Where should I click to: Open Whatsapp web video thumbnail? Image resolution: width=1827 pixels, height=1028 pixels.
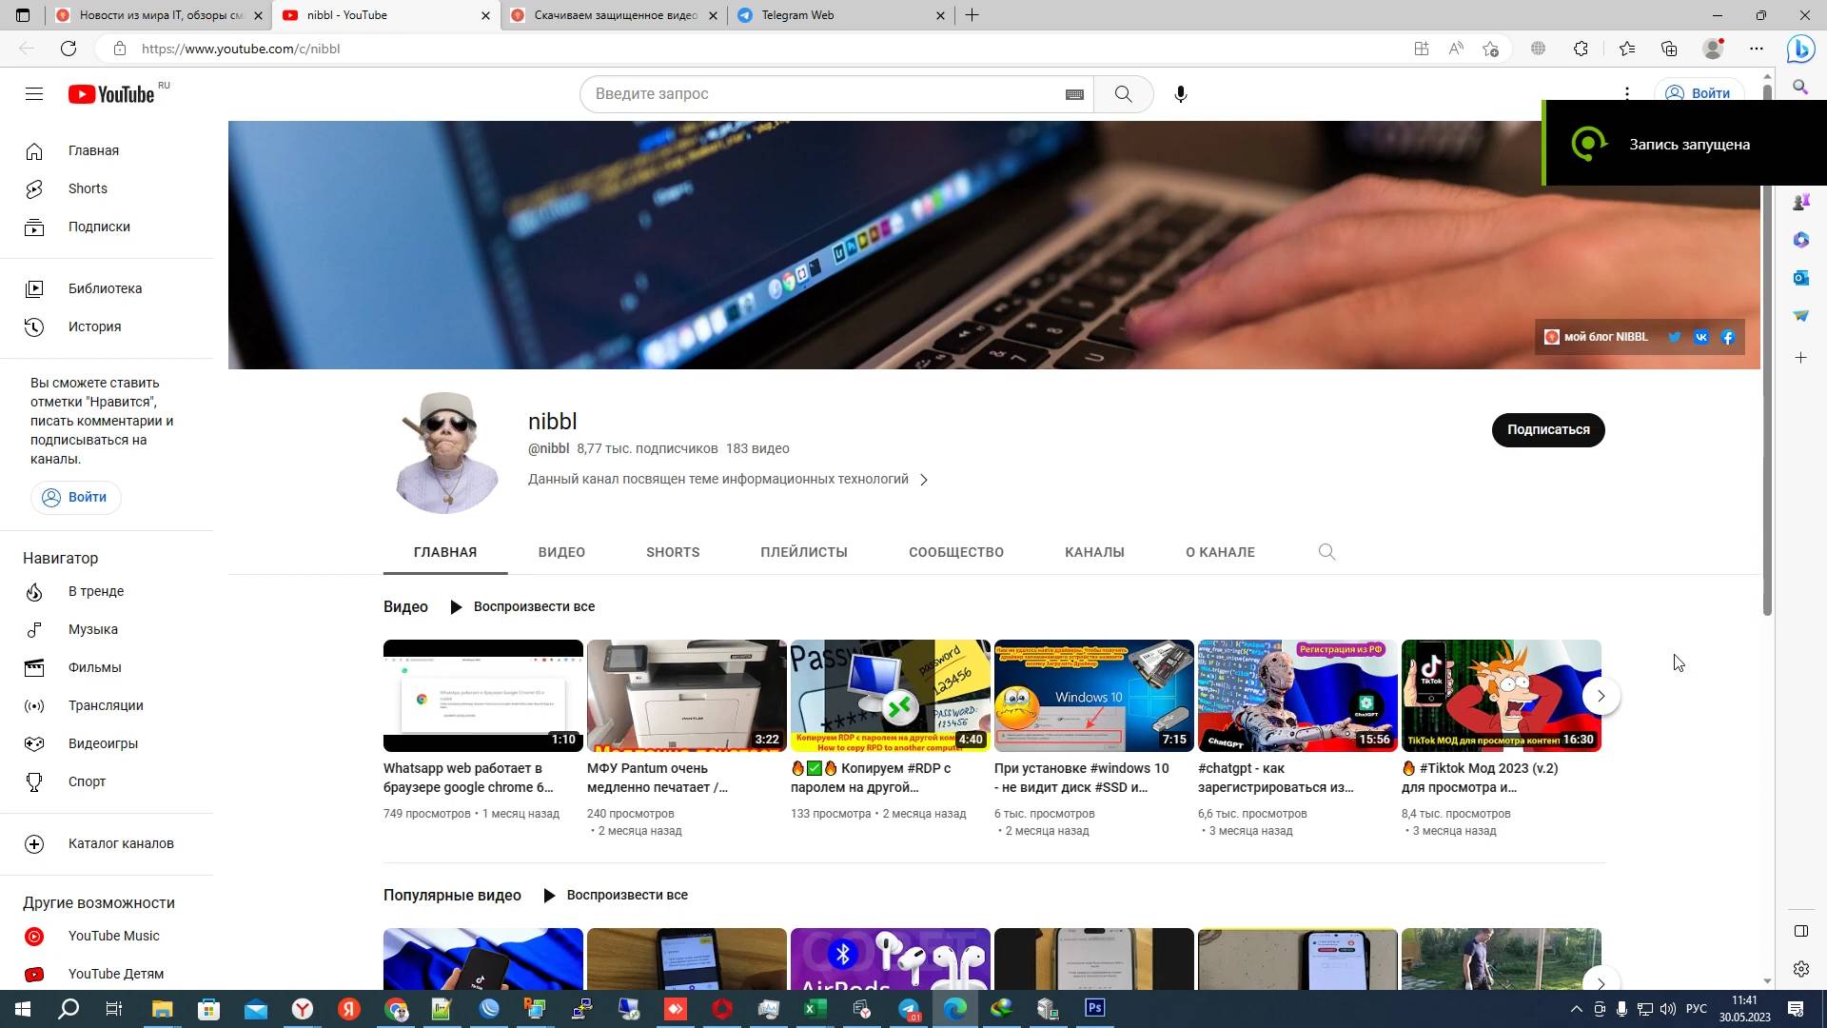point(482,696)
